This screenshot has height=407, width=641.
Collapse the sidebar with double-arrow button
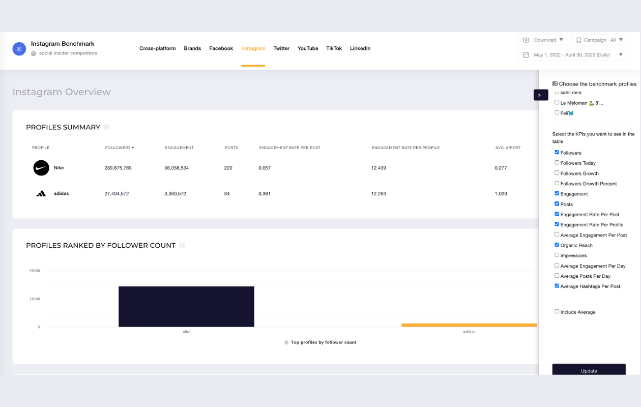point(540,95)
